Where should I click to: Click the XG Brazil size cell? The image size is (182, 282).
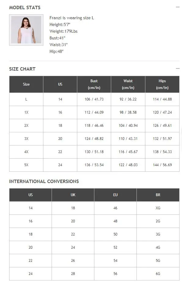(158, 208)
